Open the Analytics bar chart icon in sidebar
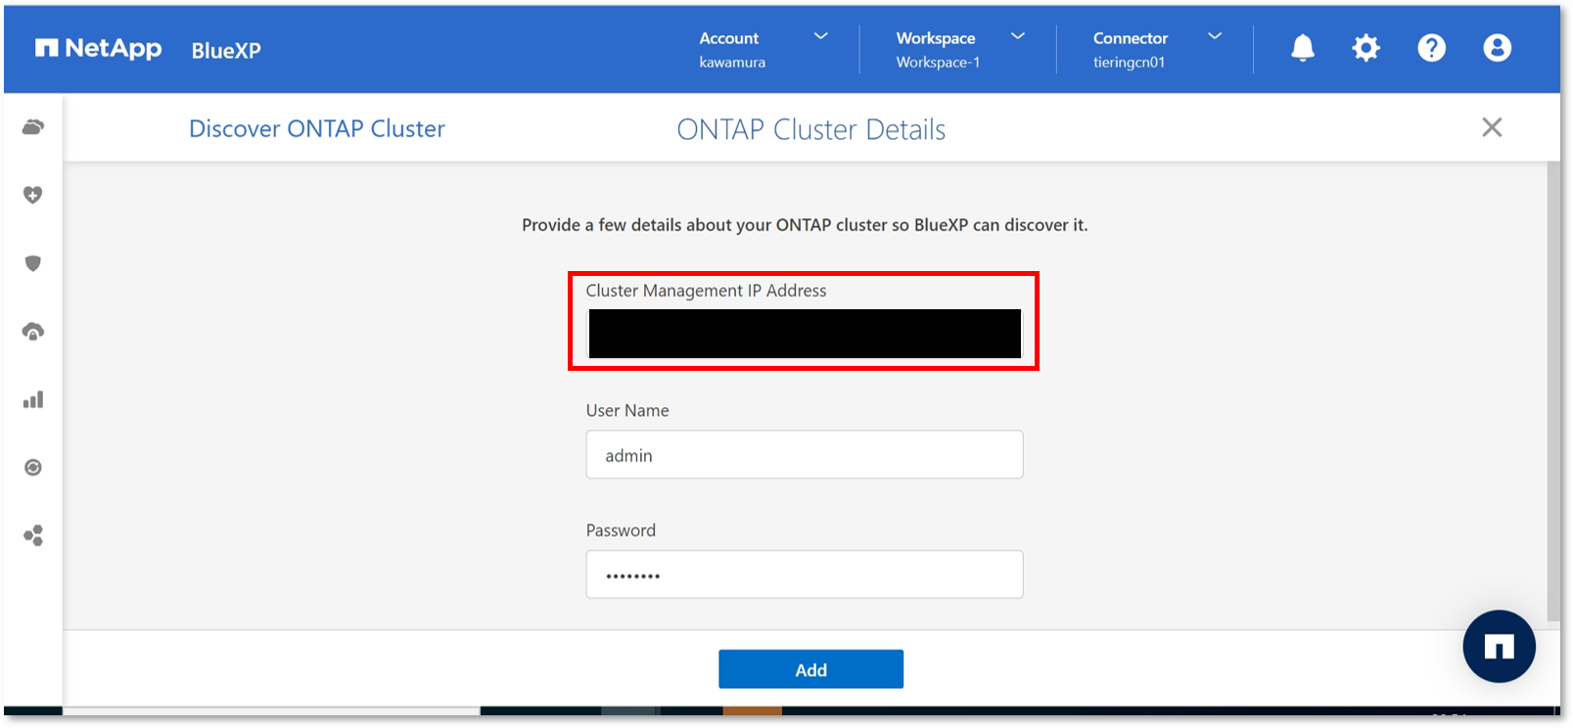The image size is (1573, 728). [x=33, y=399]
